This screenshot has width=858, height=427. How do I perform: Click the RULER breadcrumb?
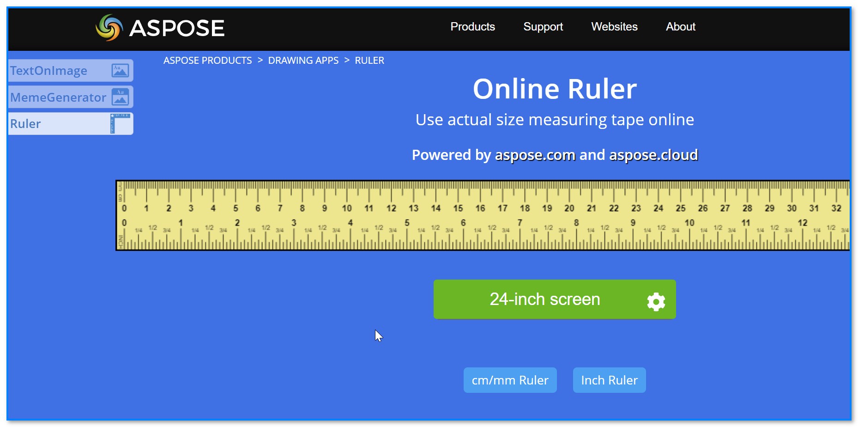pos(369,61)
